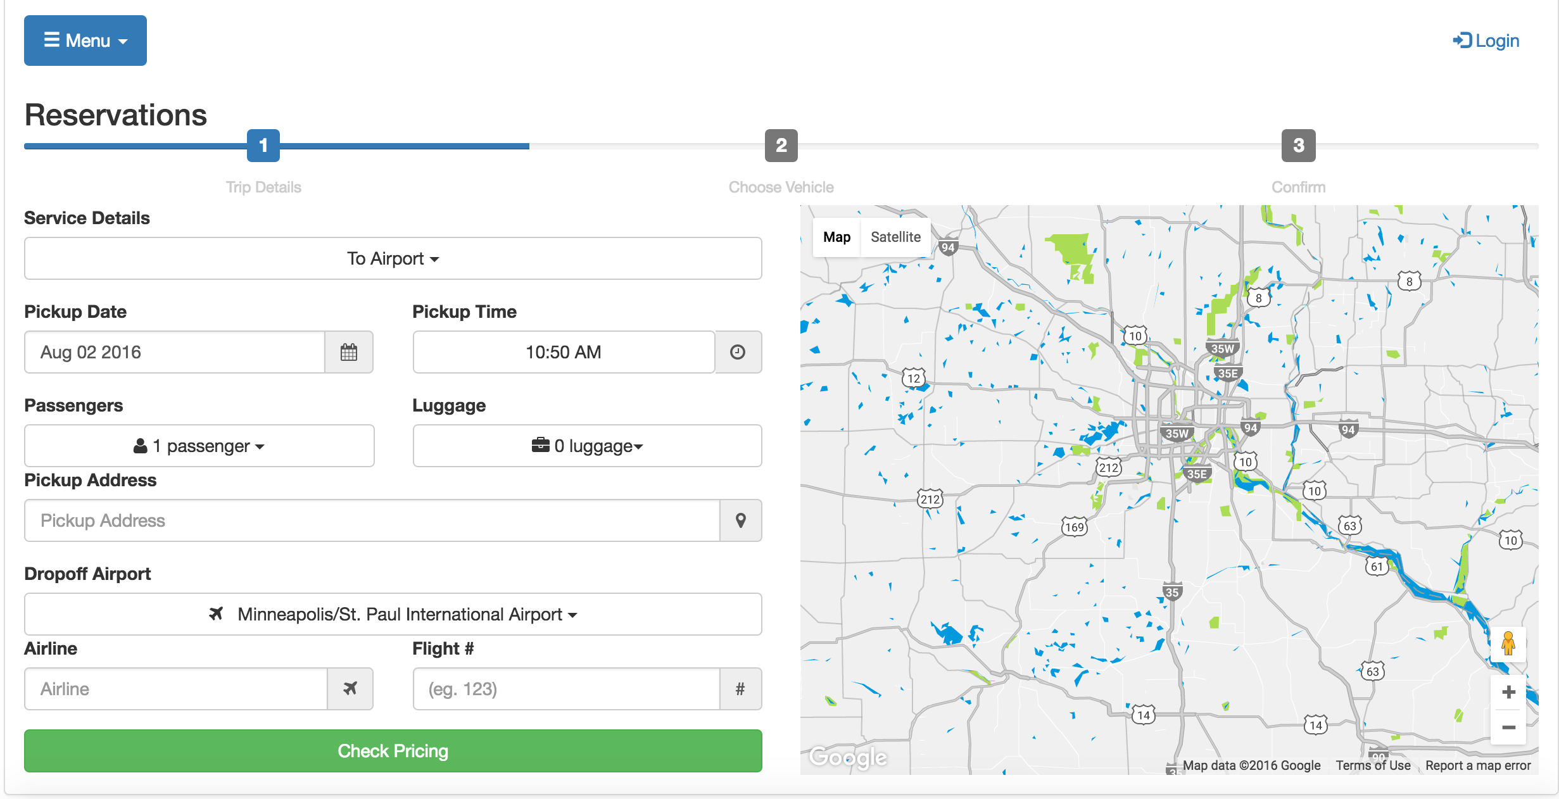Click the hash icon beside Flight number
Screen dimensions: 1559x799
tap(740, 689)
